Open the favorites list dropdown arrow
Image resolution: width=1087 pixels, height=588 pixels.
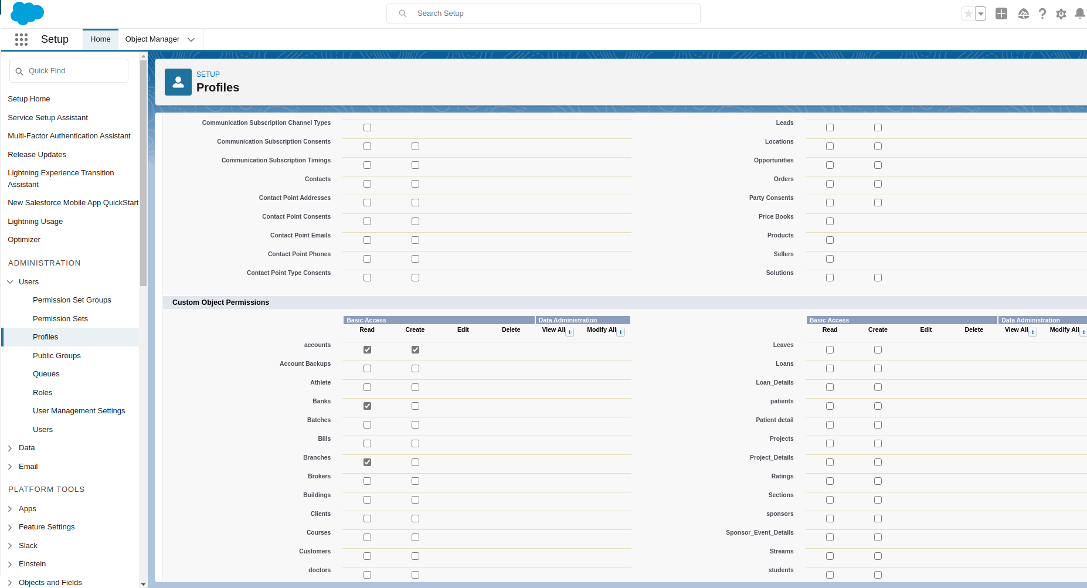pos(981,13)
